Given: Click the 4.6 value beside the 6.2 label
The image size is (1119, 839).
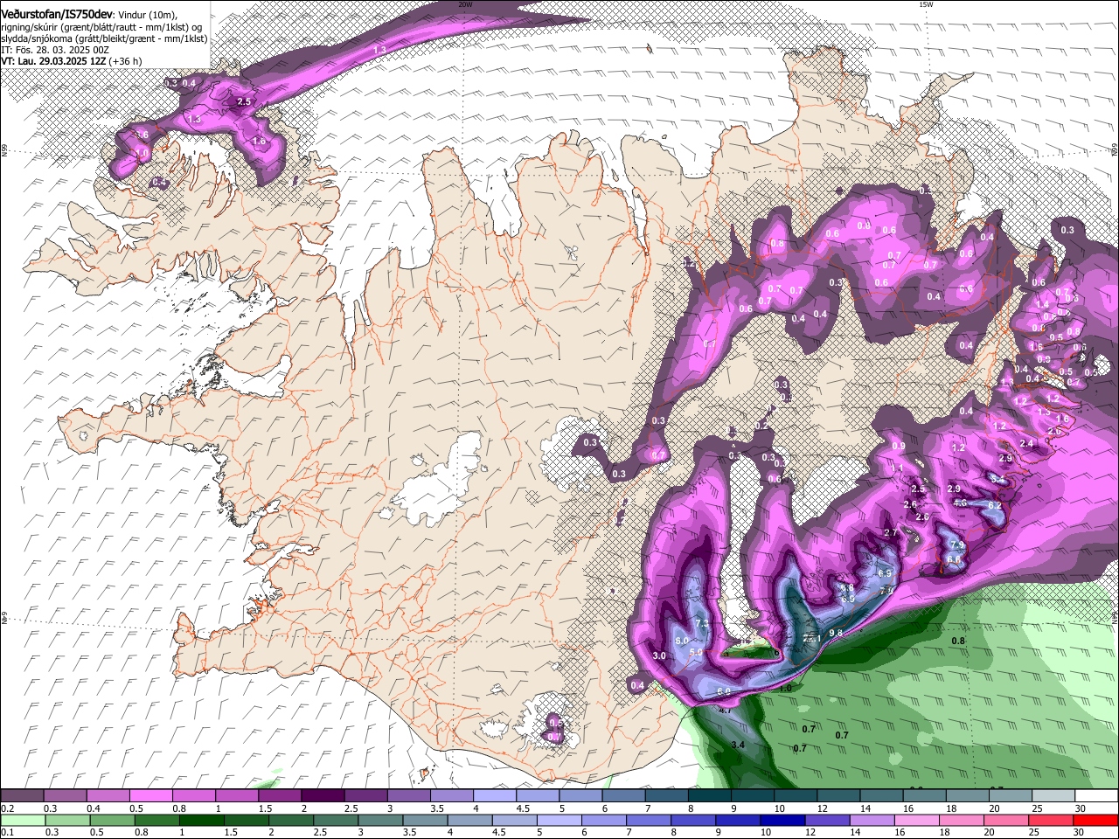Looking at the screenshot, I should [960, 503].
